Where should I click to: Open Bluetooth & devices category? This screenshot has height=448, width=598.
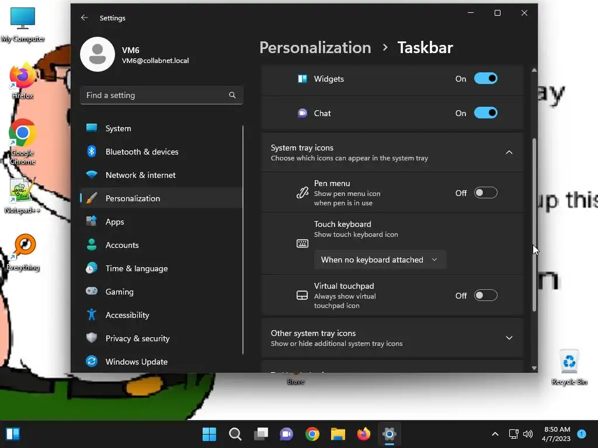(x=161, y=152)
